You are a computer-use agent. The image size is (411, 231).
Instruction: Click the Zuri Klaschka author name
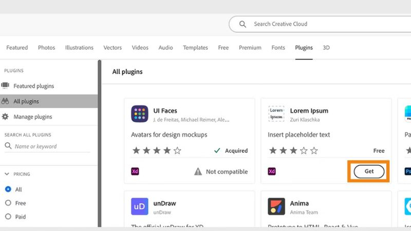305,120
